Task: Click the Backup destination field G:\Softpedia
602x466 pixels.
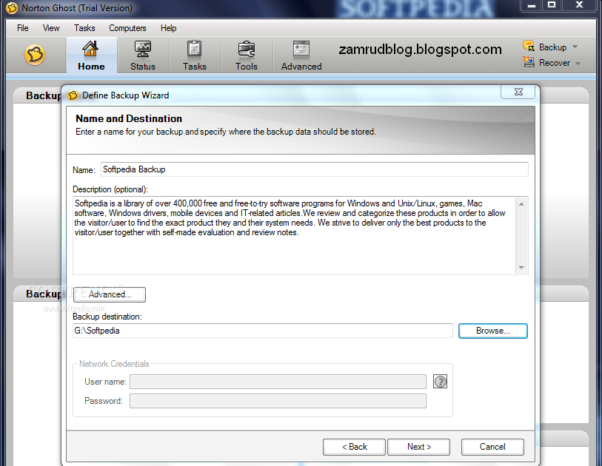Action: coord(263,331)
